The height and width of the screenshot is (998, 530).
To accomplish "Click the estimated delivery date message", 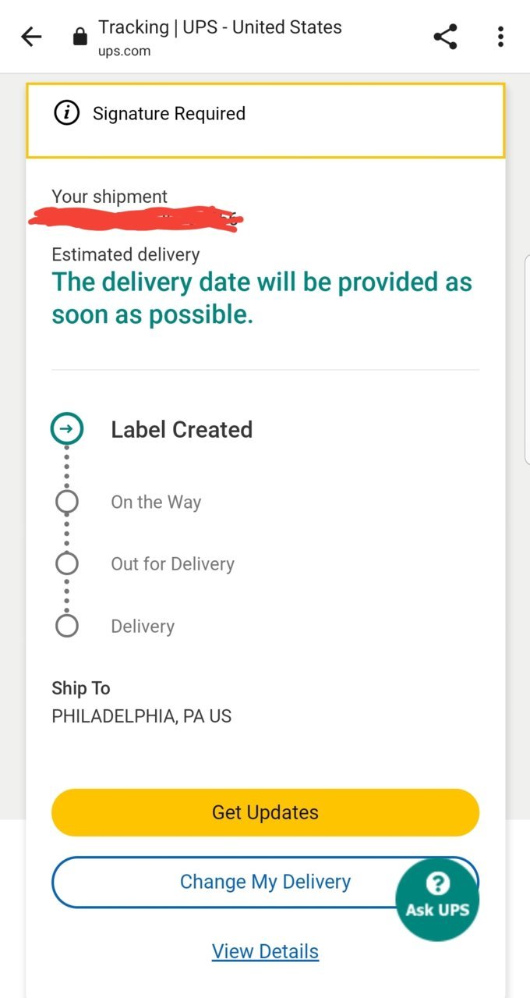I will [262, 298].
